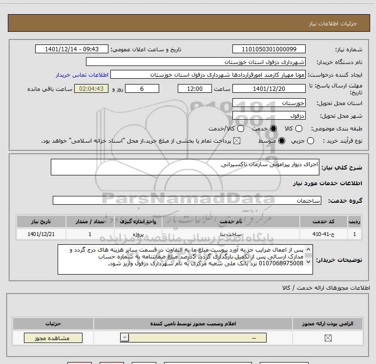The width and height of the screenshot is (376, 364).
Task: Click the اطلاعات خدمات مورد نیاز heading
Action: [327, 183]
